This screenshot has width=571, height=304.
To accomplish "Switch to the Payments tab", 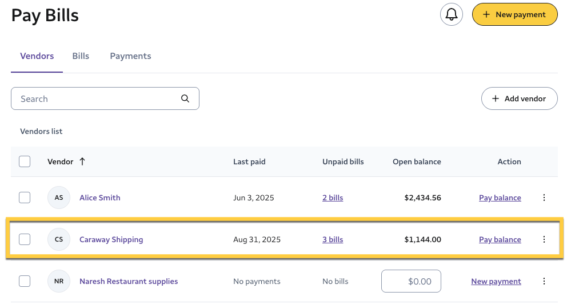I will (x=130, y=56).
